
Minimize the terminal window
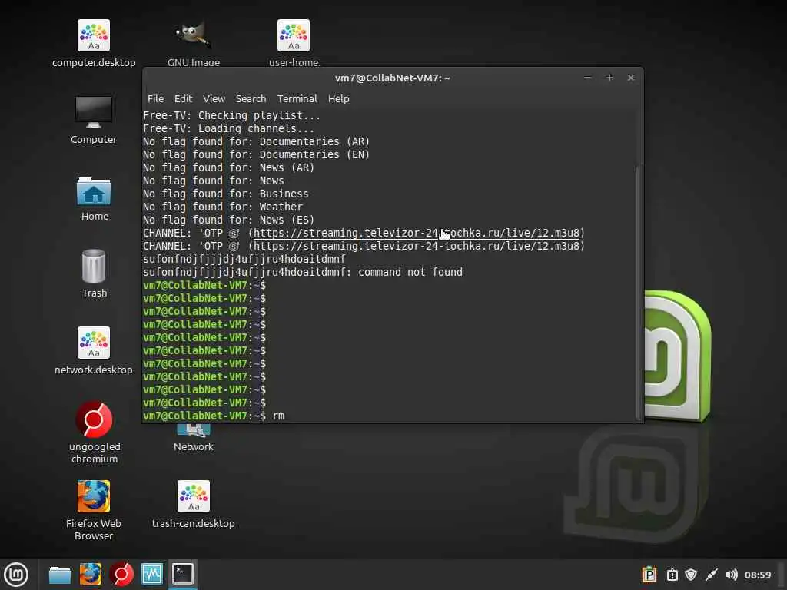coord(588,78)
